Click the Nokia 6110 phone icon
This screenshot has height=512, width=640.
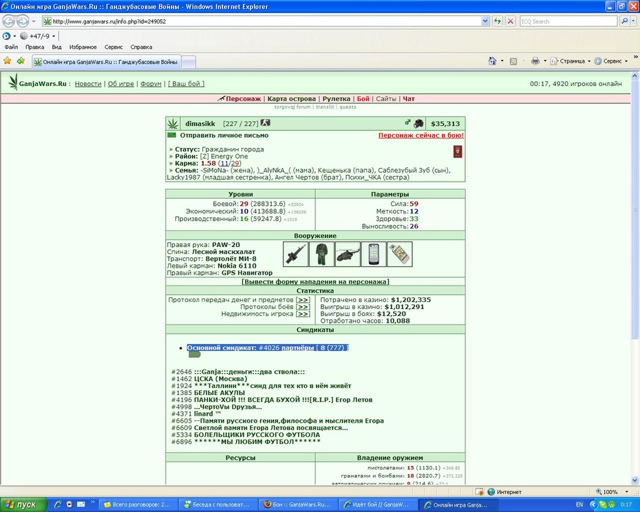coord(374,254)
